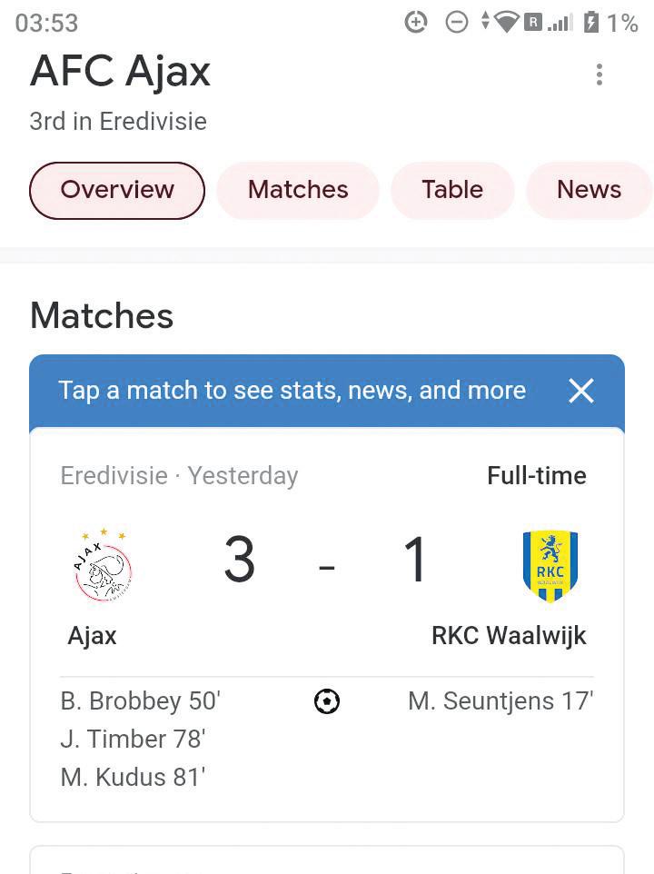This screenshot has height=874, width=654.
Task: Tap the M. Kudus 81' goal entry
Action: click(133, 778)
